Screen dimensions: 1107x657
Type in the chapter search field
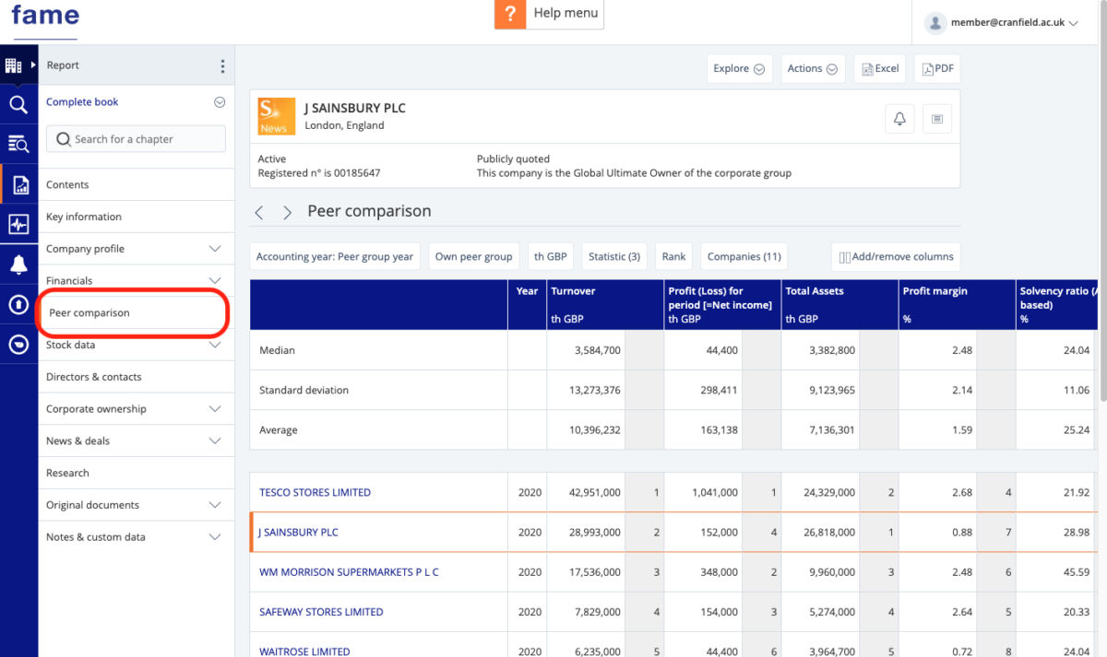coord(136,137)
